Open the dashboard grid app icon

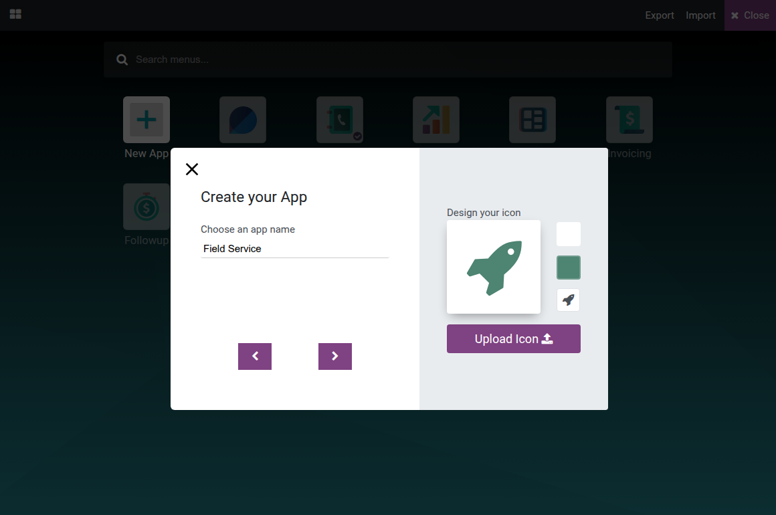(x=532, y=120)
